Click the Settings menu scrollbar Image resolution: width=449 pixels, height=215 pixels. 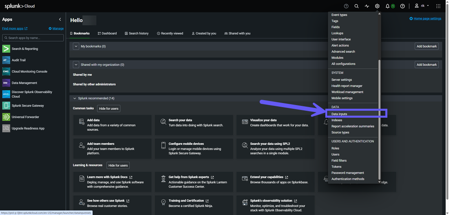point(380,119)
